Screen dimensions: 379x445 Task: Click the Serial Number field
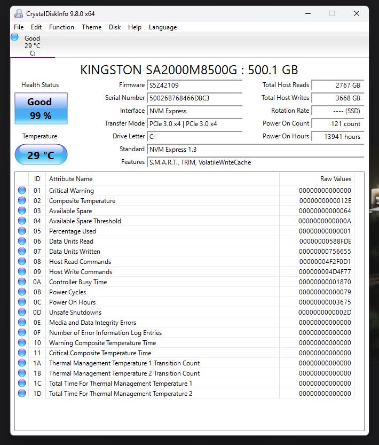coord(194,98)
